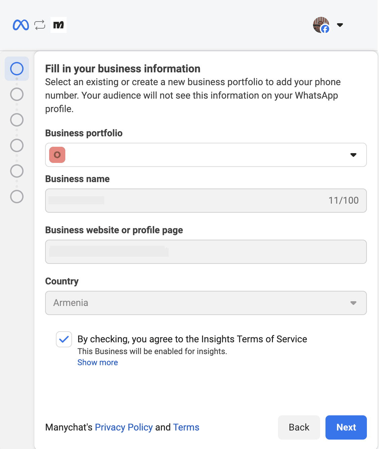Click the red business portfolio avatar
The width and height of the screenshot is (379, 449).
point(57,155)
